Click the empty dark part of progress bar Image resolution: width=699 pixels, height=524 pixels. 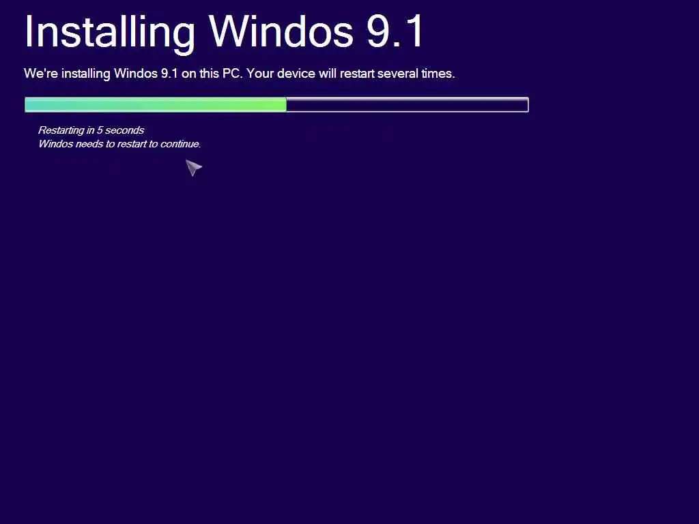(407, 104)
